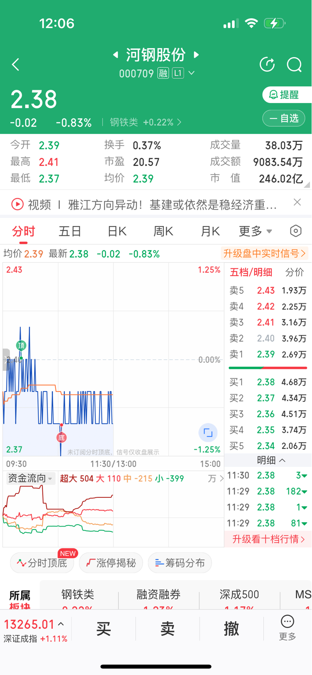Open 11:30 trade detail row
312x675 pixels.
[268, 475]
